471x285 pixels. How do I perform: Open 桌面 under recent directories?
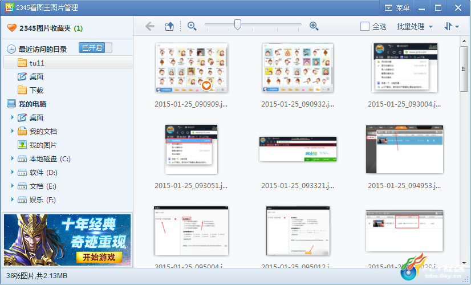tap(36, 76)
